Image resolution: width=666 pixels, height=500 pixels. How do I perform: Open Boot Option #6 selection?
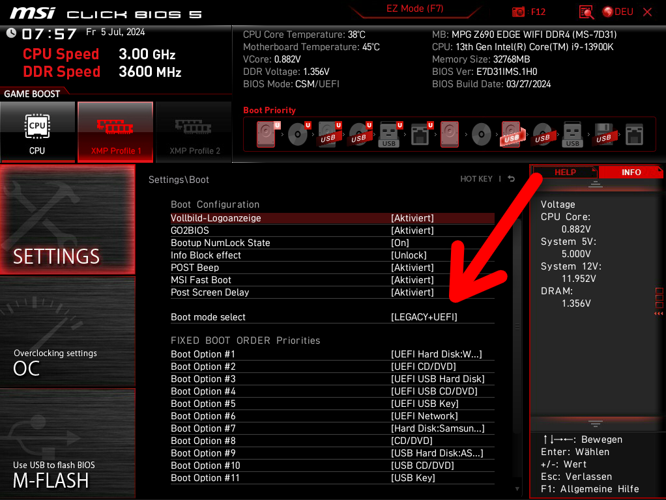click(x=332, y=416)
